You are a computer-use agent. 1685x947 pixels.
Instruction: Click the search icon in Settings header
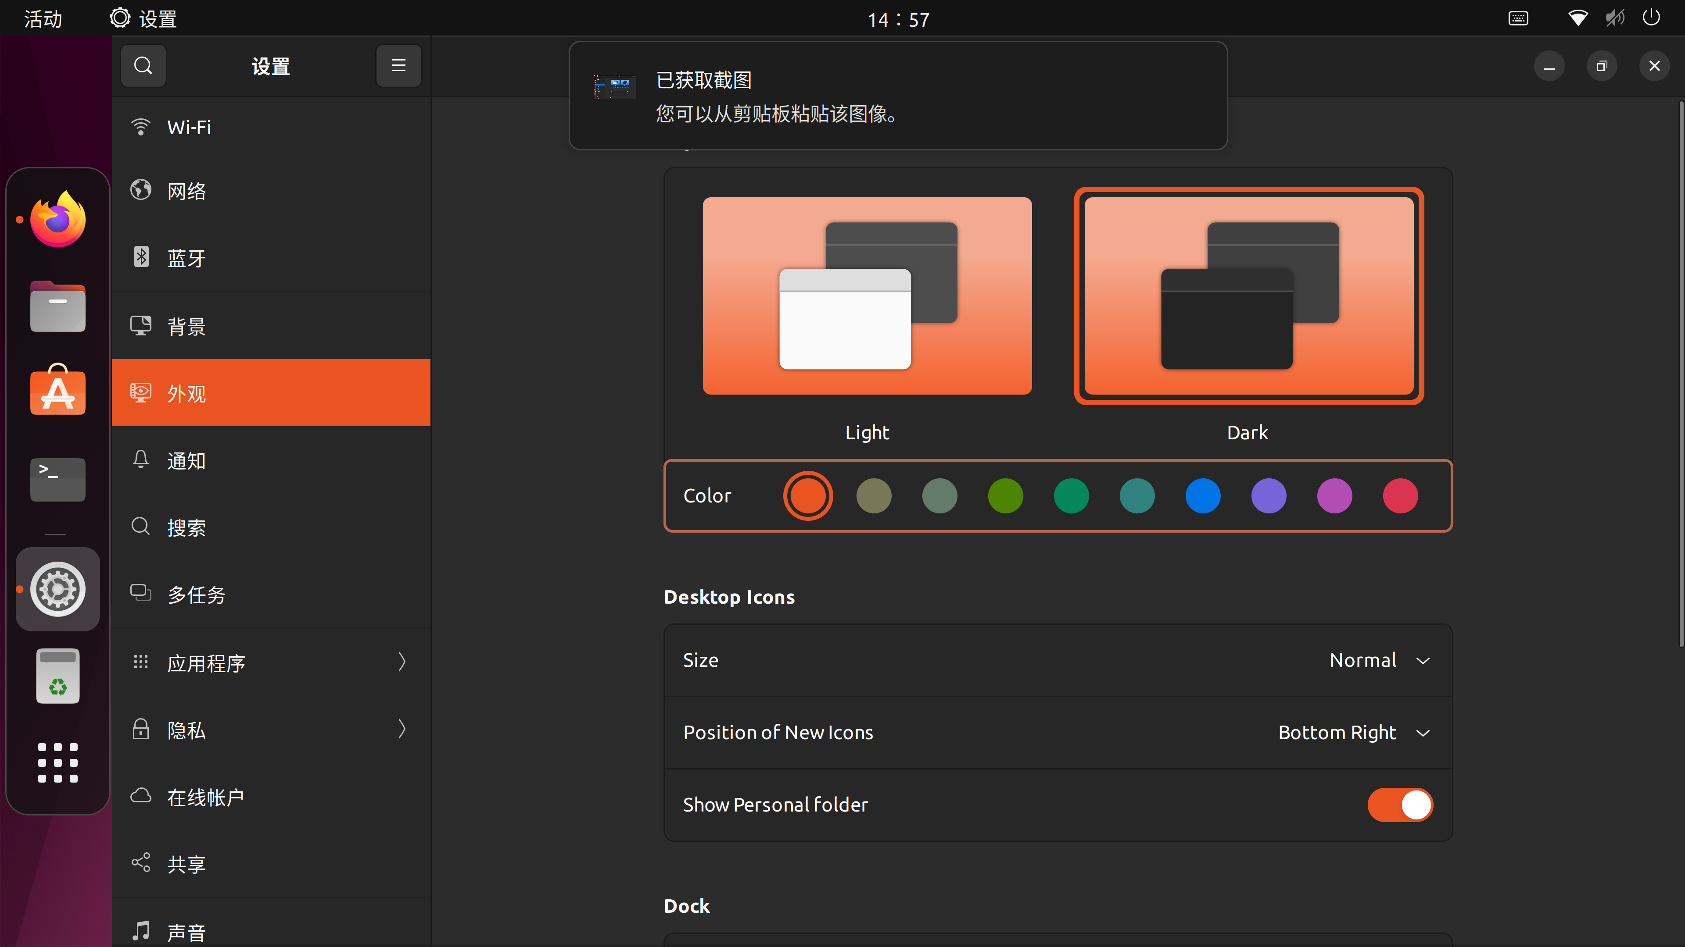click(143, 66)
